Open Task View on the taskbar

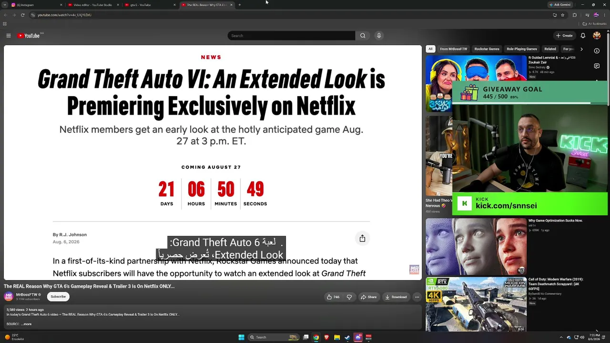click(x=306, y=337)
